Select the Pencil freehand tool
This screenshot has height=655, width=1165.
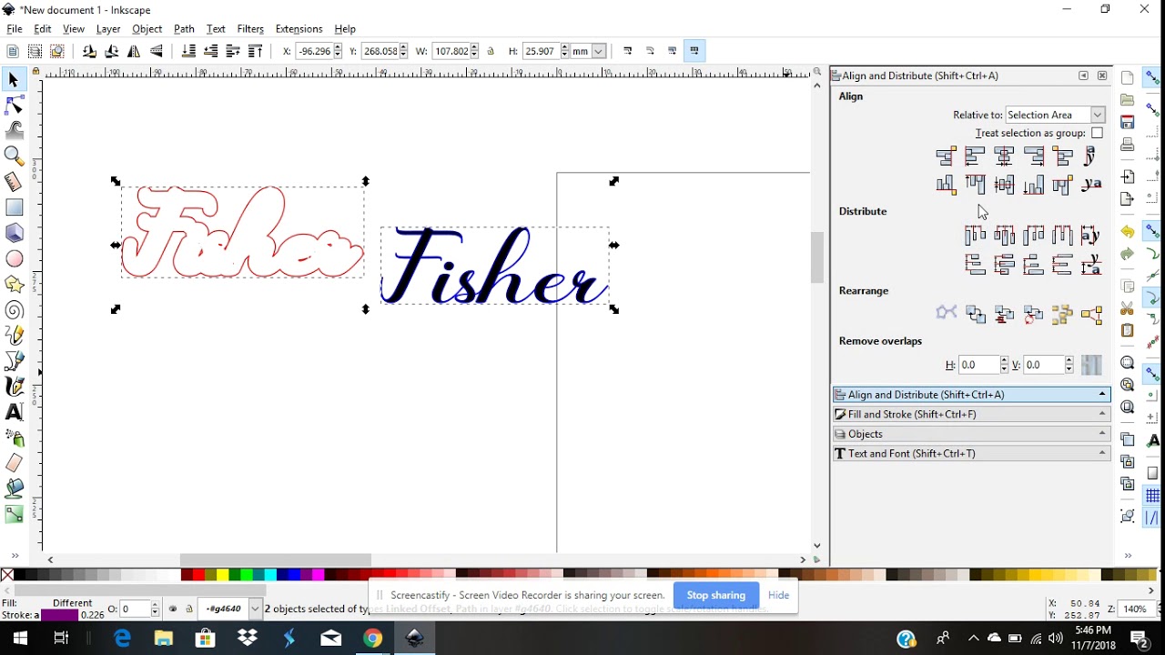point(14,336)
